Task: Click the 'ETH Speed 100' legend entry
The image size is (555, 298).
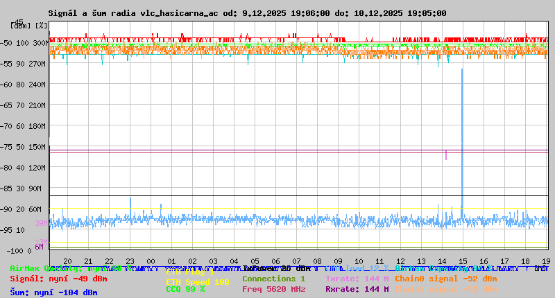Action: coord(198,283)
